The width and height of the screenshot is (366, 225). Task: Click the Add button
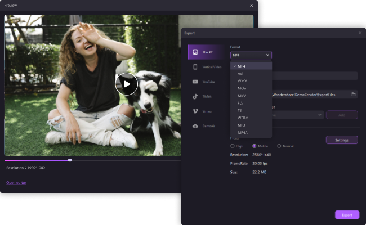(x=342, y=115)
